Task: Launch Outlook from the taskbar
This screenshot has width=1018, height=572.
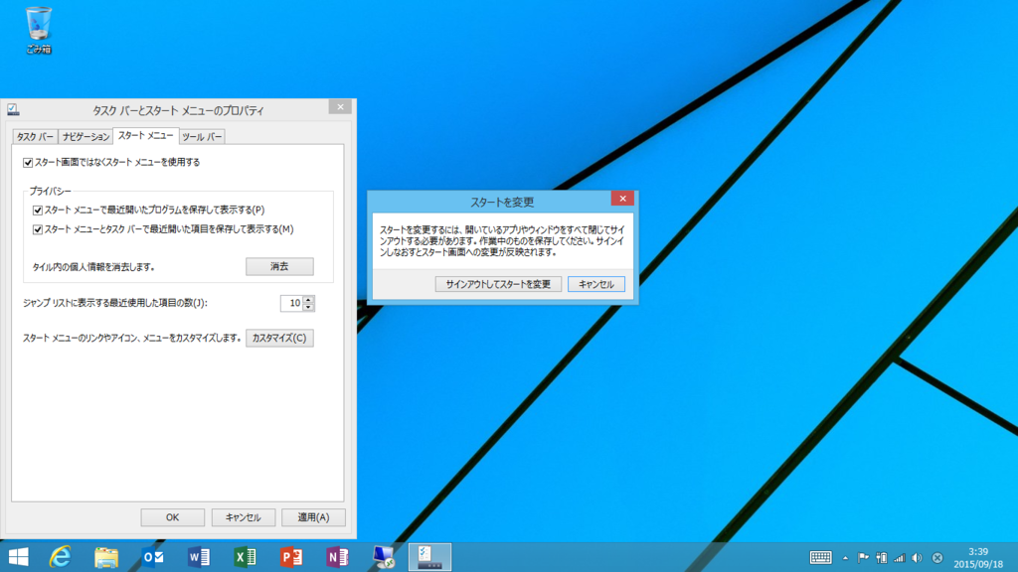Action: [153, 557]
